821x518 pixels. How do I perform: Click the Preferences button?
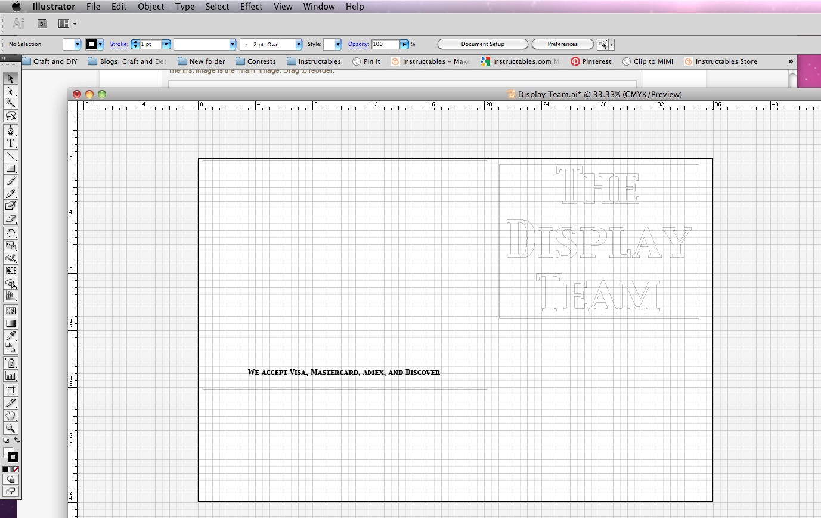point(563,44)
